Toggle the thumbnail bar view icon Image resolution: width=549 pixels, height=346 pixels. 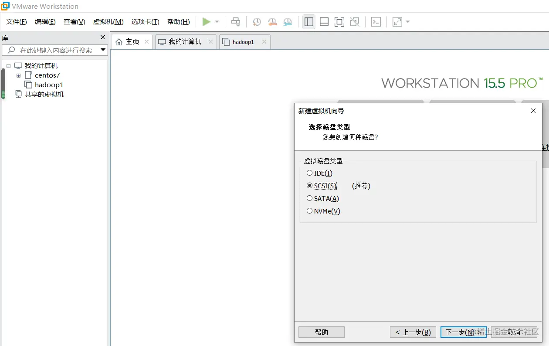(324, 22)
